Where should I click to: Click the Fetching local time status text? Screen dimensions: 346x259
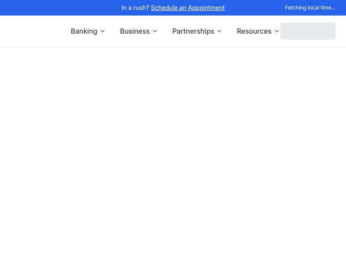pyautogui.click(x=310, y=8)
